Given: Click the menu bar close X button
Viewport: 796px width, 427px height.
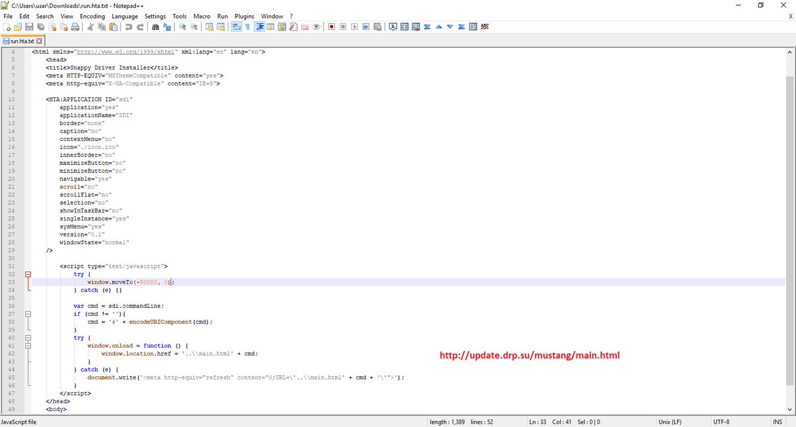Looking at the screenshot, I should pos(790,16).
